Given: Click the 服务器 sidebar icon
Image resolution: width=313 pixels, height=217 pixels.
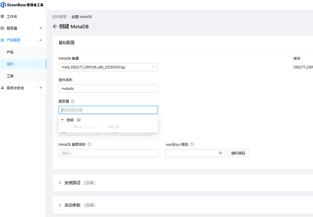Looking at the screenshot, I should (x=2, y=28).
